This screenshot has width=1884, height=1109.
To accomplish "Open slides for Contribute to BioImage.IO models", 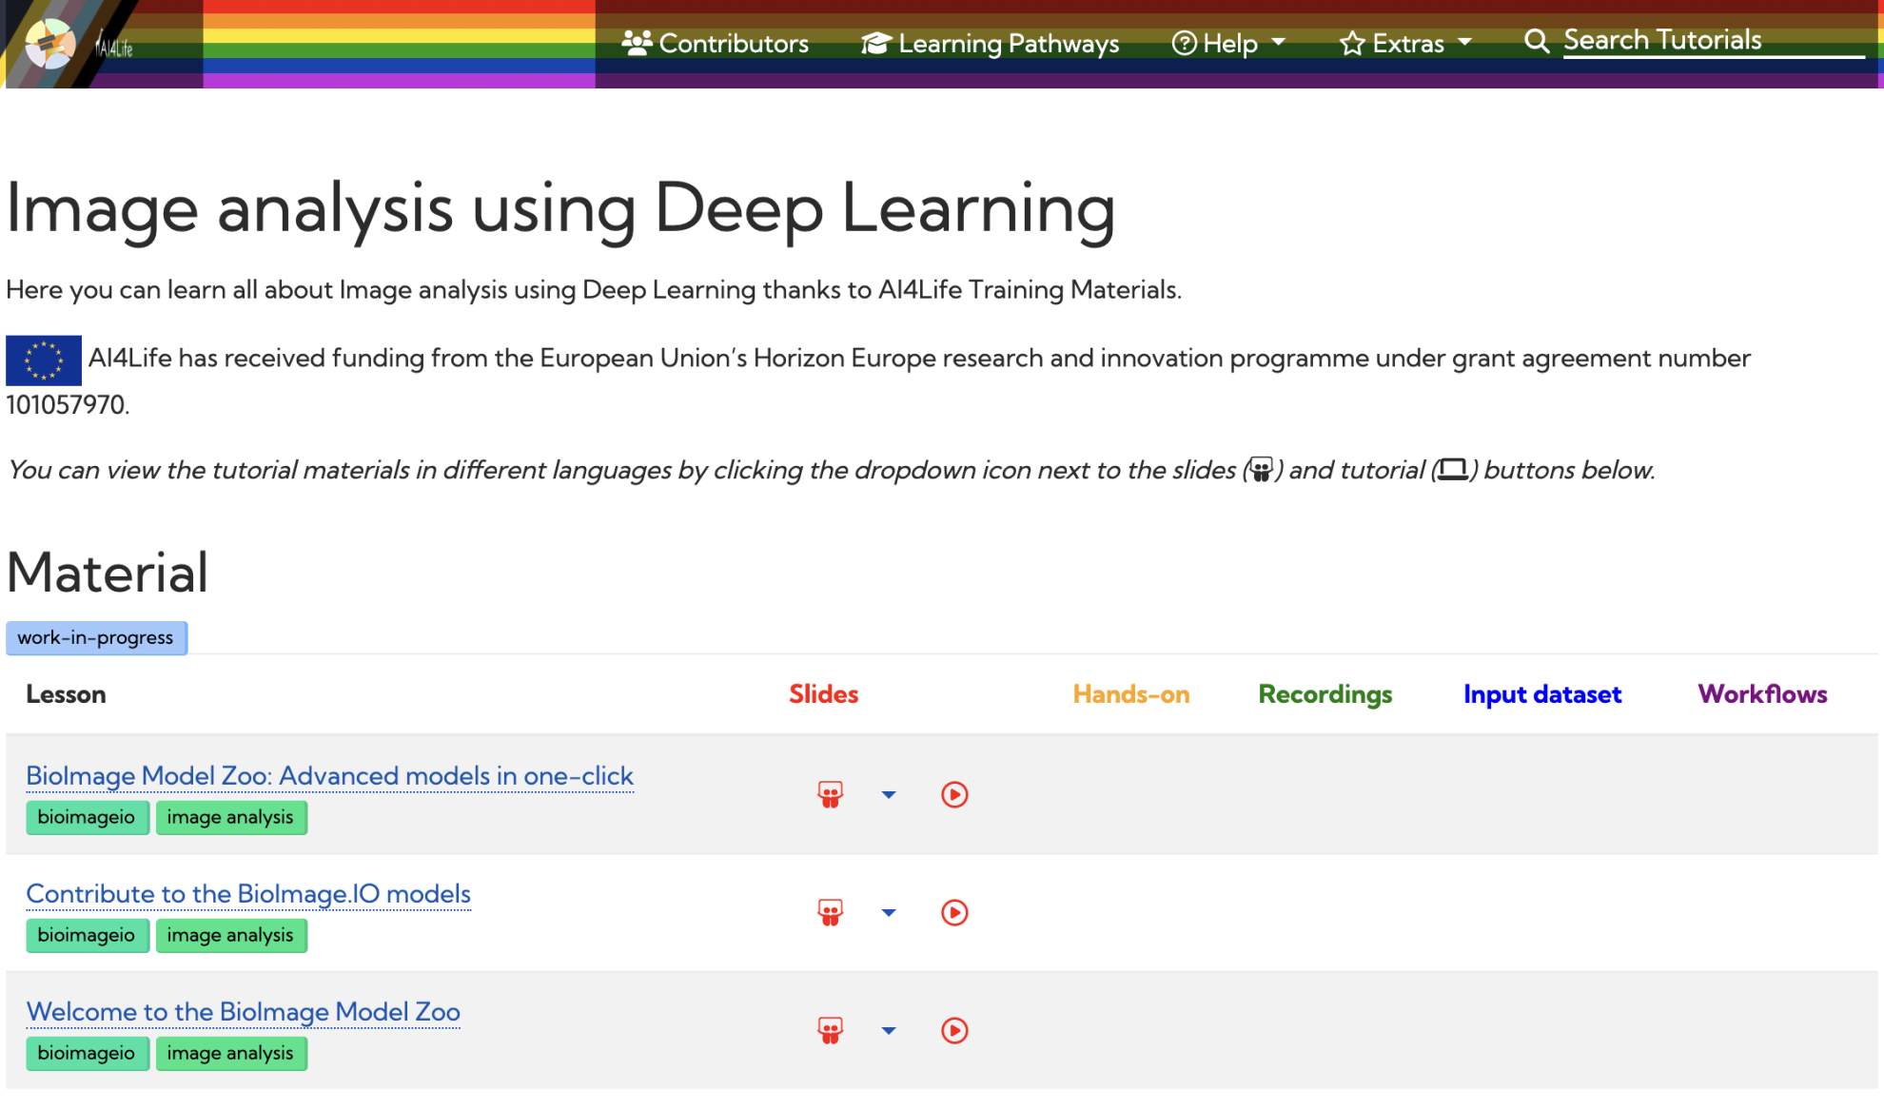I will click(830, 912).
